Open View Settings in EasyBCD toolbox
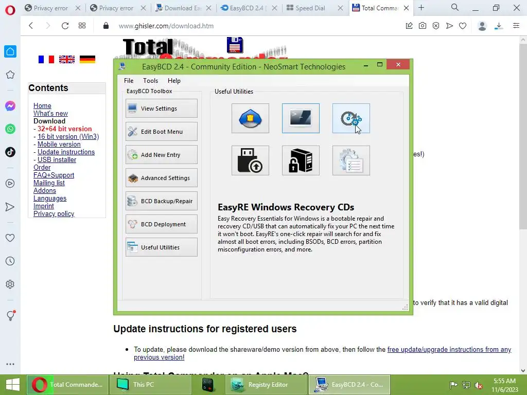This screenshot has height=395, width=527. click(161, 108)
